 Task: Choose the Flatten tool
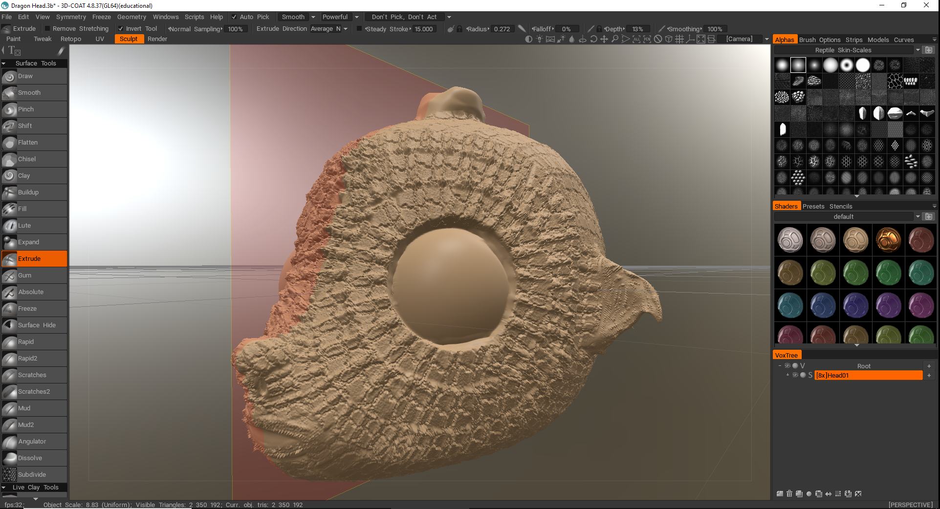point(34,143)
